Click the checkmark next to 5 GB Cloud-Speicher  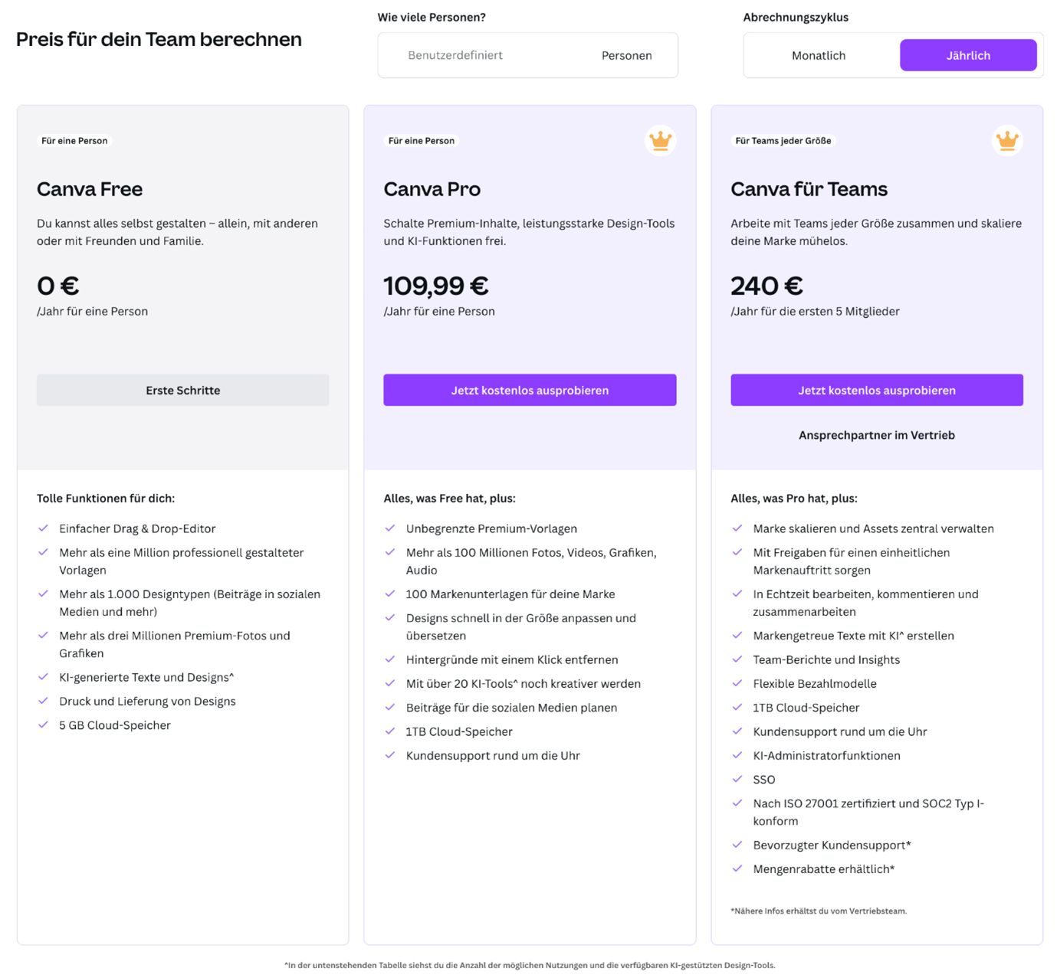[44, 725]
